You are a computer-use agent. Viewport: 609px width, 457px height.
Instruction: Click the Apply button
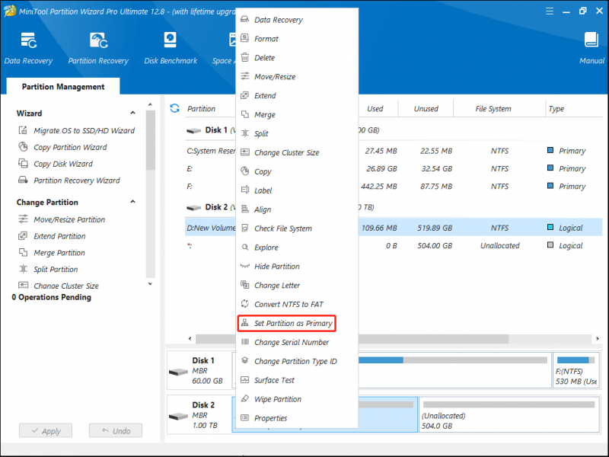point(46,430)
